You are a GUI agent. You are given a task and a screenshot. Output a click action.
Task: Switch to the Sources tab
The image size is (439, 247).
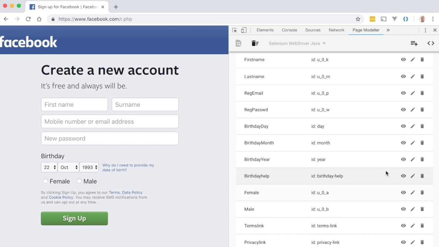tap(313, 30)
